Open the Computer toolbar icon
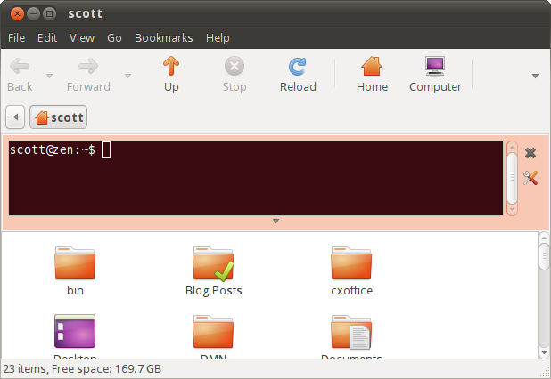 click(x=435, y=67)
